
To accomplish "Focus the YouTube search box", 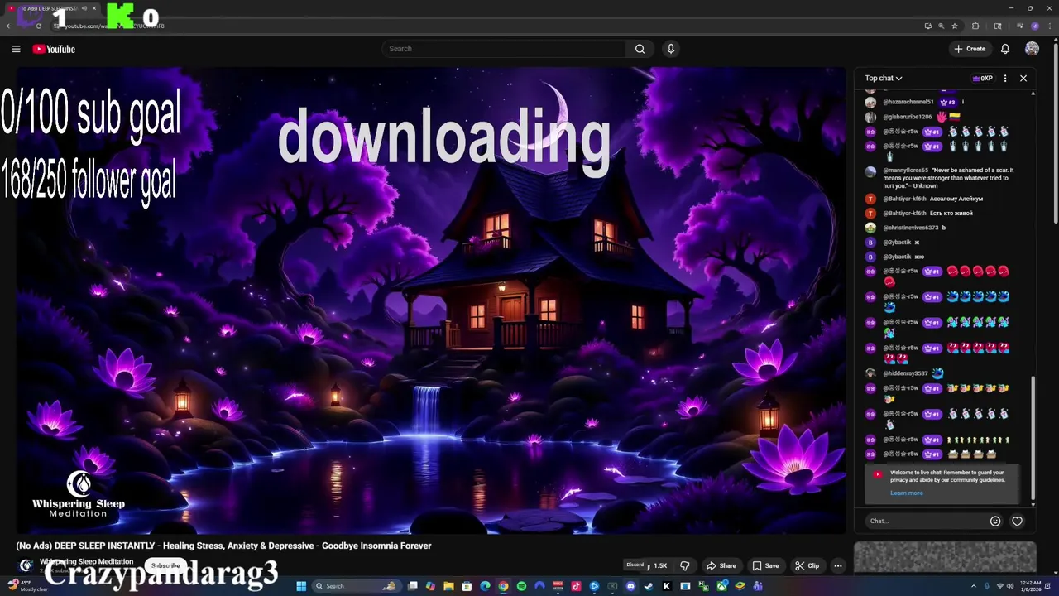I will (505, 49).
